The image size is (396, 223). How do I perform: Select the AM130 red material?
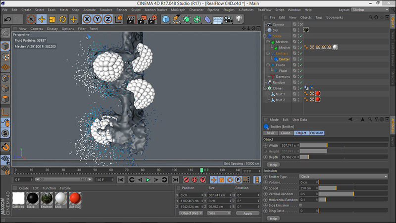click(x=75, y=200)
